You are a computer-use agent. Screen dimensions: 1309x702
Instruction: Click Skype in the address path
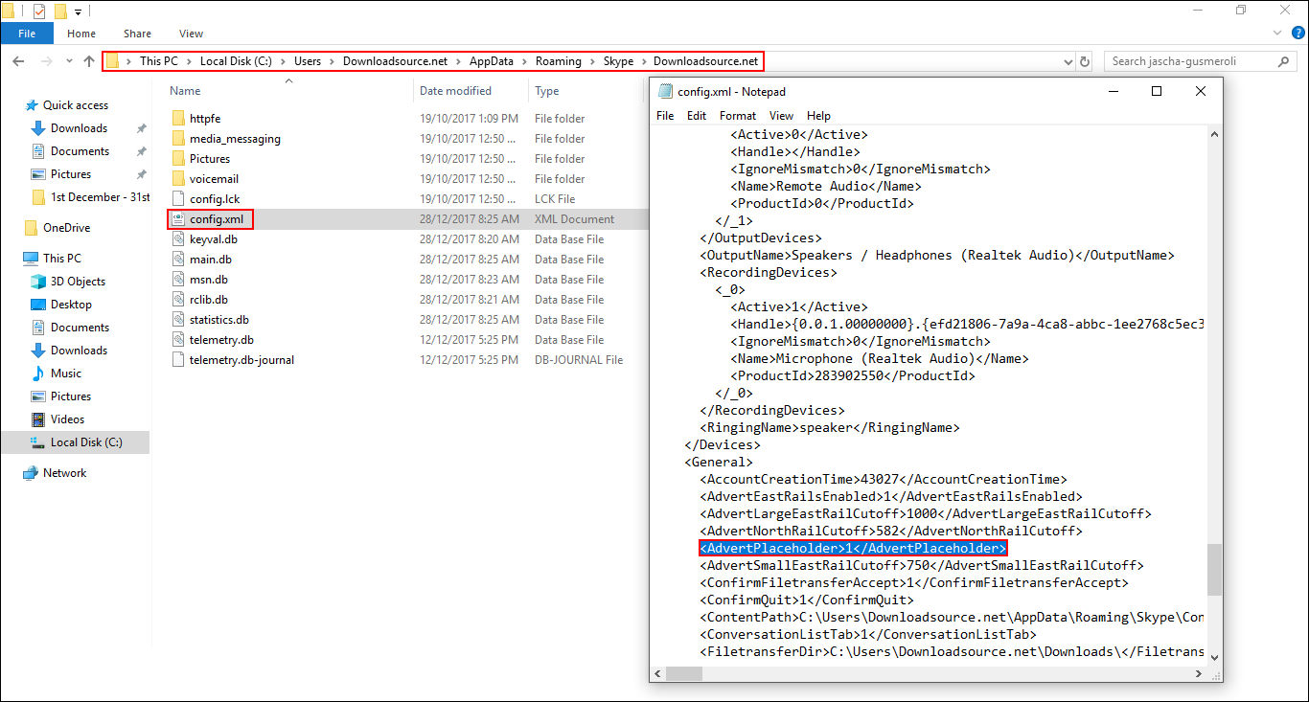tap(618, 61)
